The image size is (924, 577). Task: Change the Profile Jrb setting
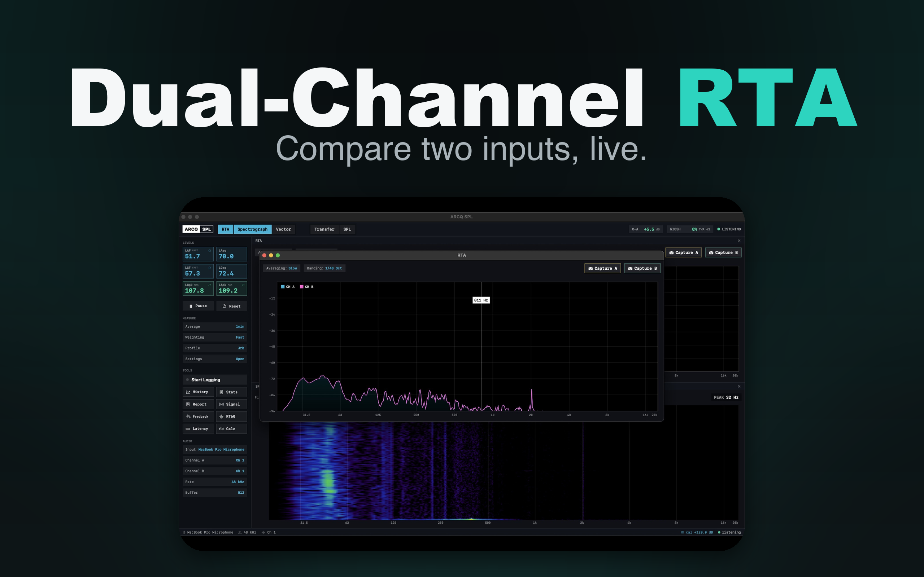(x=215, y=348)
